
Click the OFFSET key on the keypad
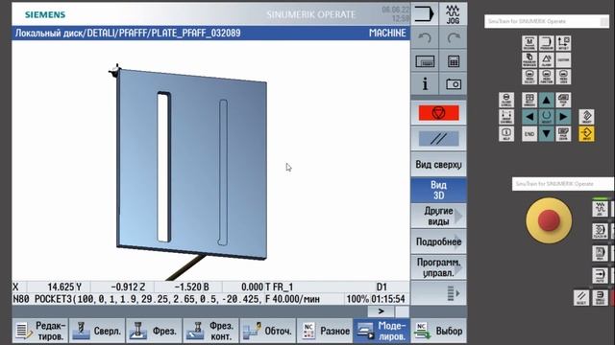tap(563, 43)
